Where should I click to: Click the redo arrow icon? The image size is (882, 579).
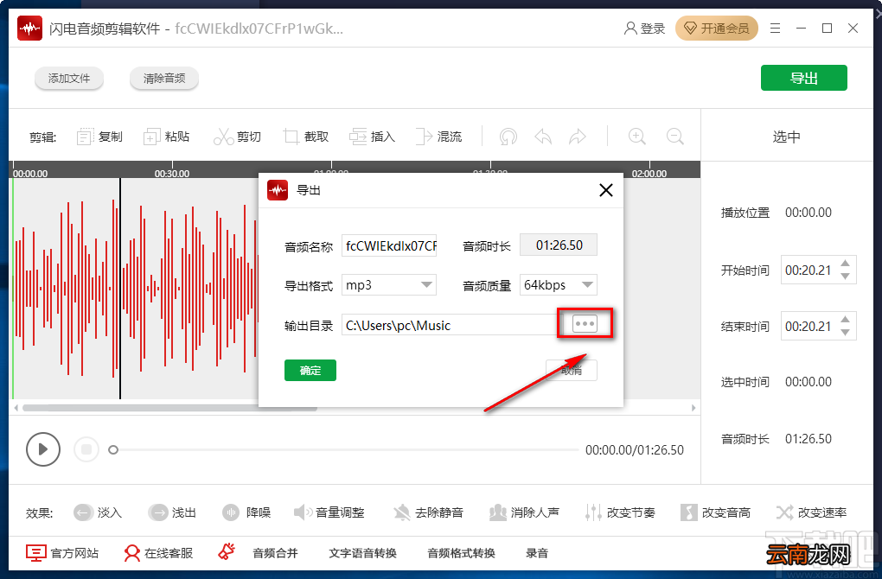click(578, 137)
